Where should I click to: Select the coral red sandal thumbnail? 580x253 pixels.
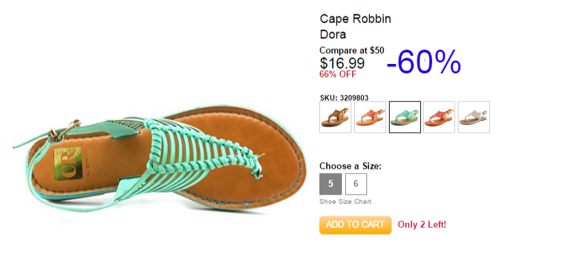(439, 117)
